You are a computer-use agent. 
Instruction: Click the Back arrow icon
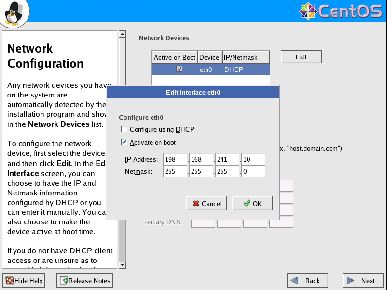tap(295, 281)
